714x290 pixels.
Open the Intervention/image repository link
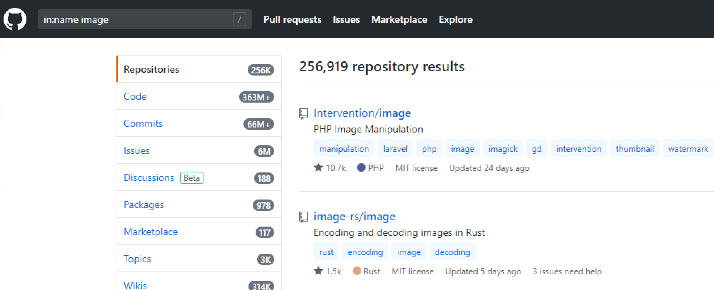(362, 113)
